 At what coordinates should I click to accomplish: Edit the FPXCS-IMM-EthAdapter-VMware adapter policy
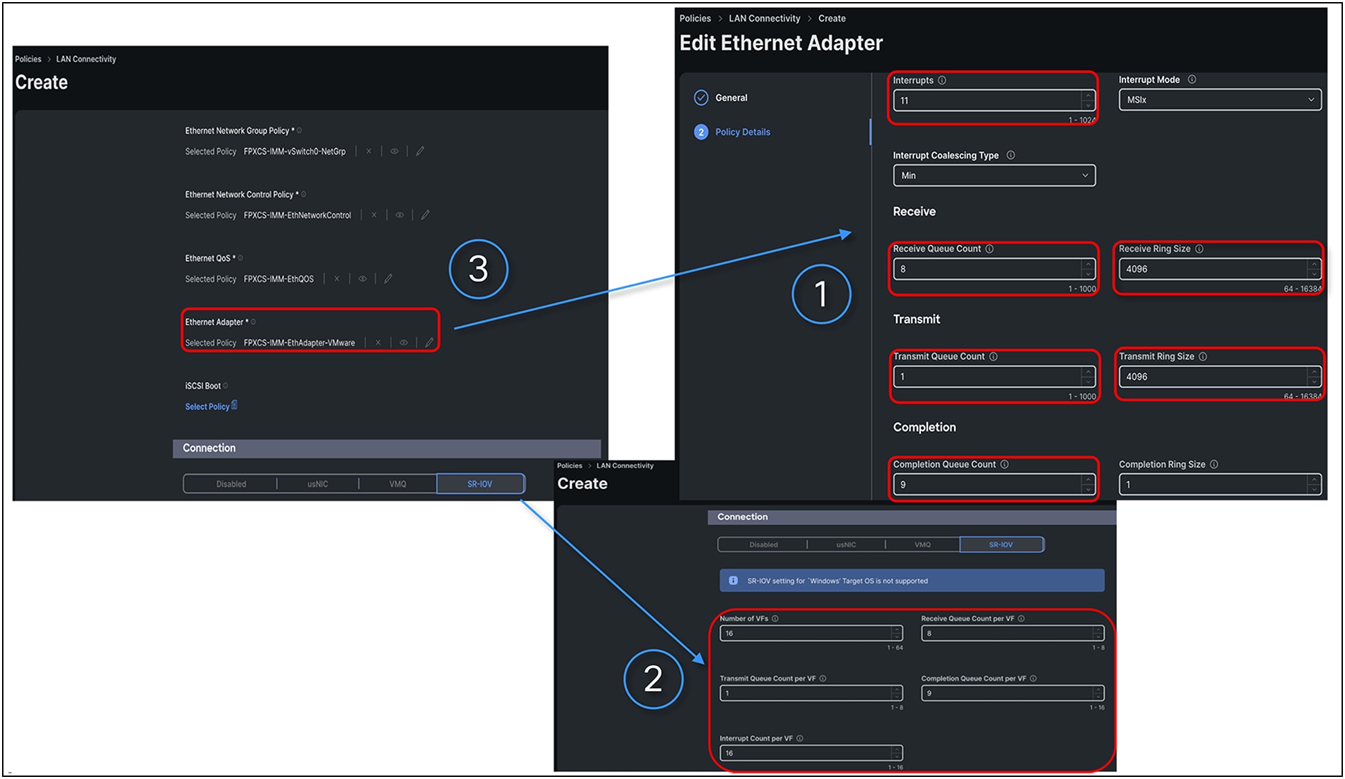429,342
